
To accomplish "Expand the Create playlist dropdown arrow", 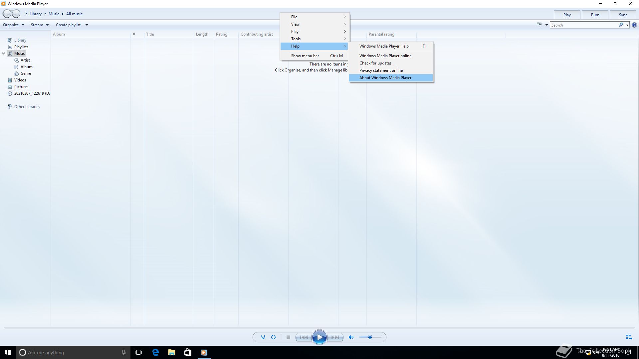I will 87,25.
